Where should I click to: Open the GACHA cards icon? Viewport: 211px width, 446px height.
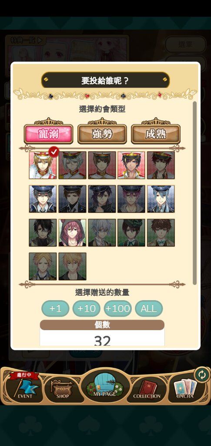click(x=184, y=388)
